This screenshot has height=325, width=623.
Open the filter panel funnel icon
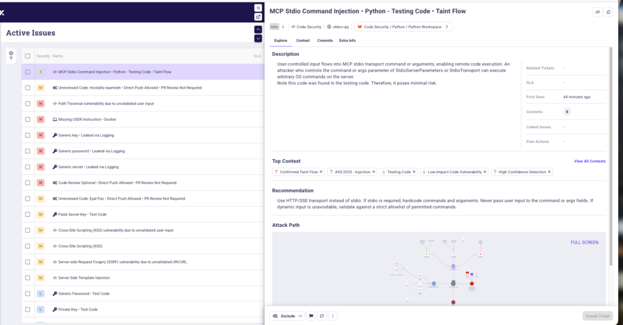pyautogui.click(x=10, y=56)
